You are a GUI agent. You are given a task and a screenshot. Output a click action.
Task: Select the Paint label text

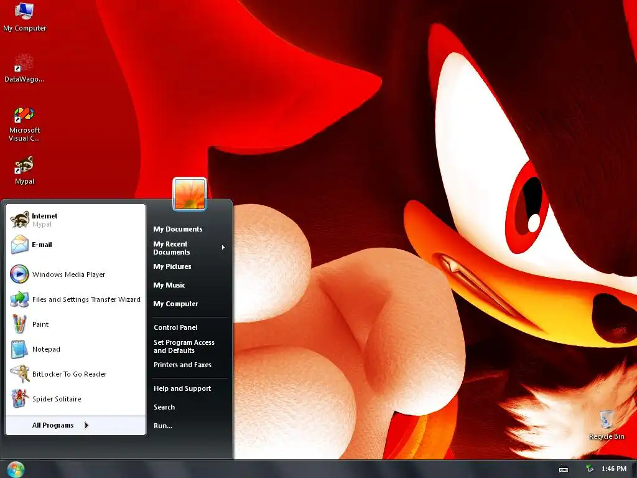pos(40,324)
